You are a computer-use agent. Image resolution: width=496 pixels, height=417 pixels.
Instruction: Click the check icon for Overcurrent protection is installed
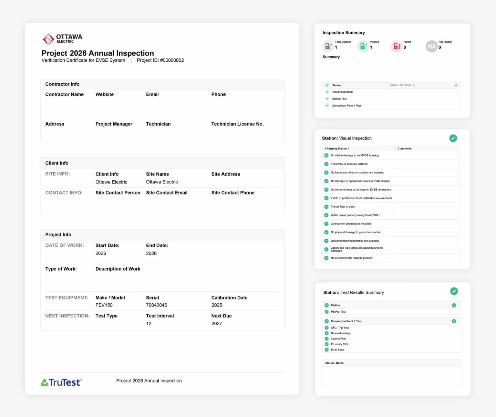click(x=326, y=224)
